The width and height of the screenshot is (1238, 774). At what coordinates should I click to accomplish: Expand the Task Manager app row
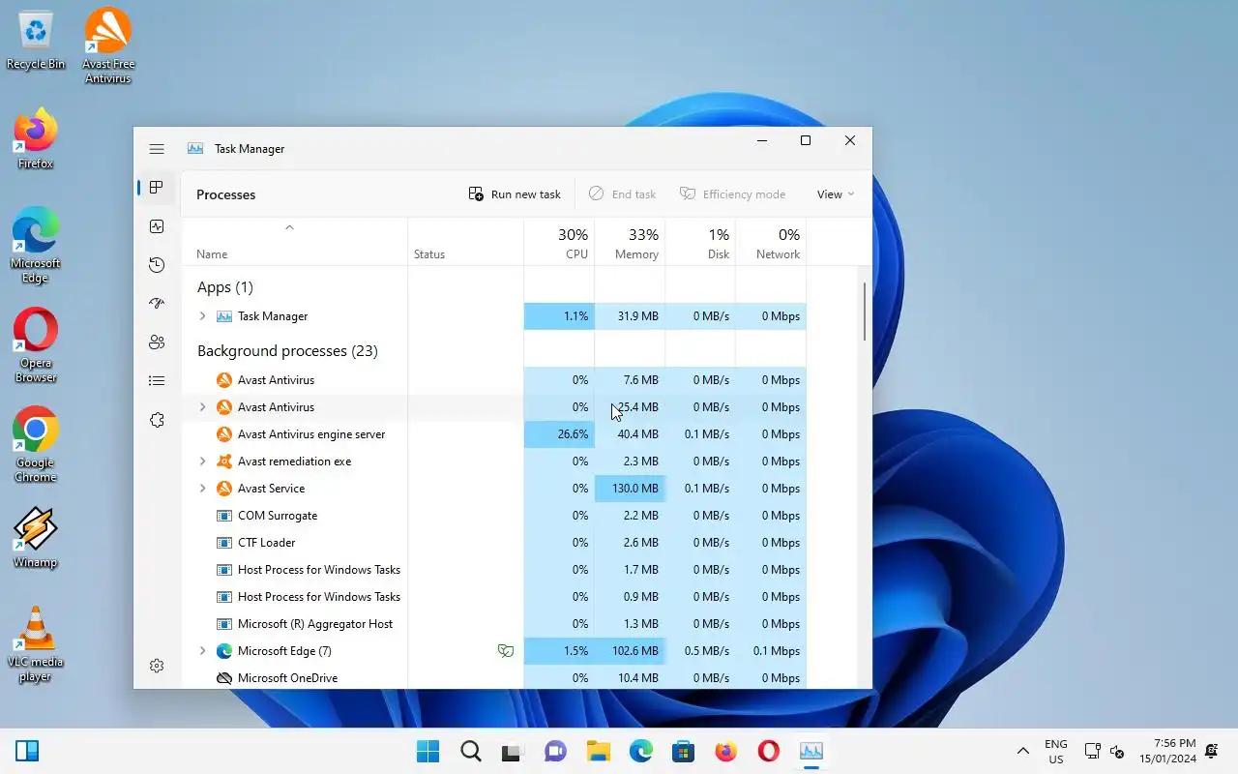[202, 316]
